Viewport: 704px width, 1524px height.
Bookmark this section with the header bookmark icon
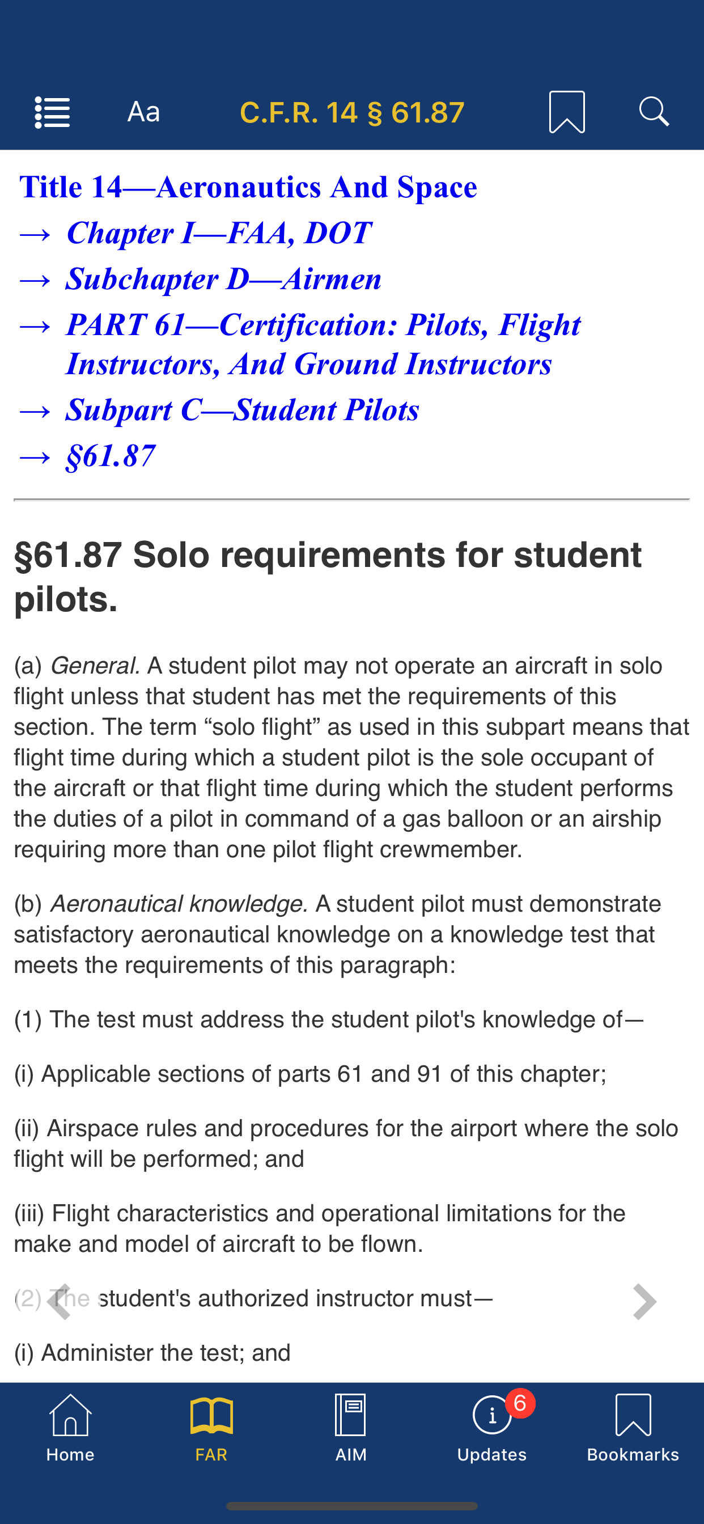[x=567, y=112]
